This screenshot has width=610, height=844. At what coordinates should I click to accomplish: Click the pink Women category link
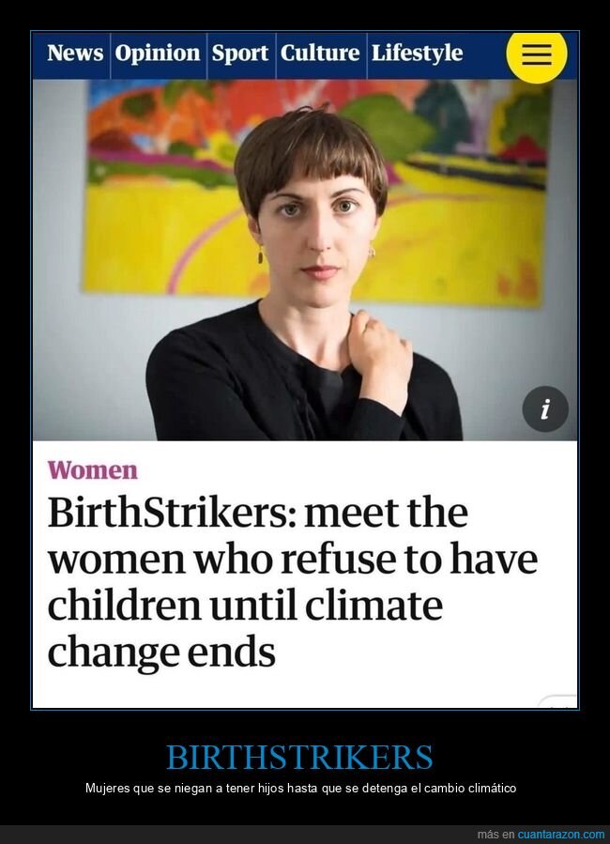point(92,470)
